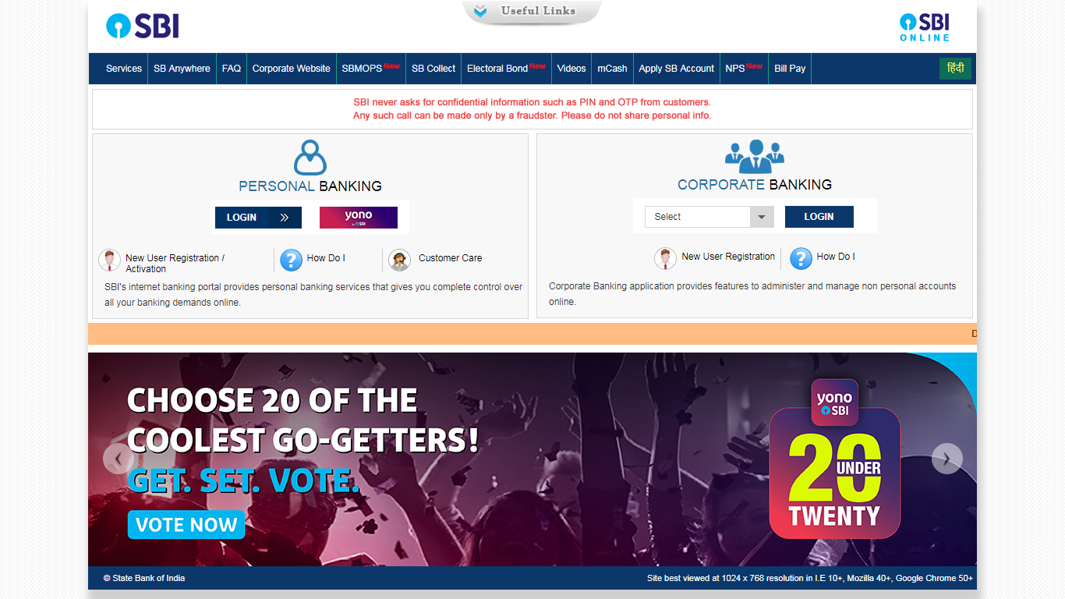Open How Do I help under Corporate Banking
This screenshot has height=599, width=1065.
pyautogui.click(x=801, y=258)
